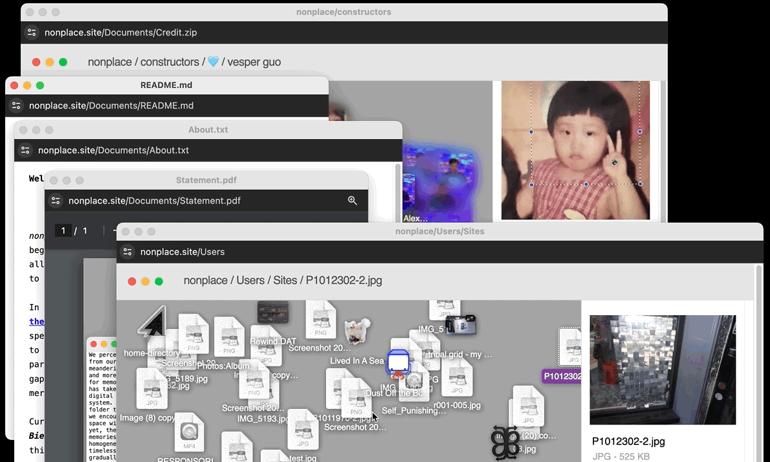Image resolution: width=770 pixels, height=462 pixels.
Task: Click the blue heart in constructors breadcrumb
Action: click(x=213, y=61)
